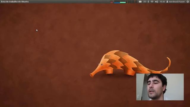Open the Ivan Brasil Fuzzer user menu

pyautogui.click(x=175, y=2)
